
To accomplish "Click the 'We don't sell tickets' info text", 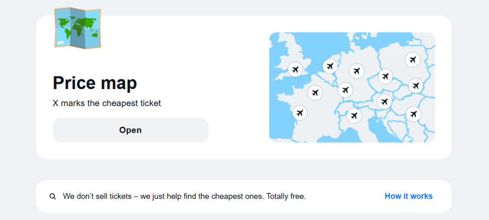I will click(x=184, y=196).
